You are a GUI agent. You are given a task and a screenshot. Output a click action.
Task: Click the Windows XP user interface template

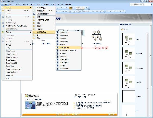pos(68,50)
